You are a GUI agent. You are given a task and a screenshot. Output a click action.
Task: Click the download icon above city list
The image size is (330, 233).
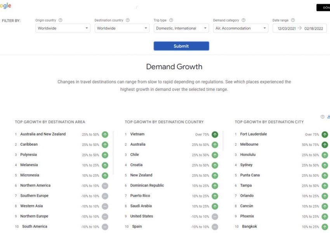click(x=328, y=117)
